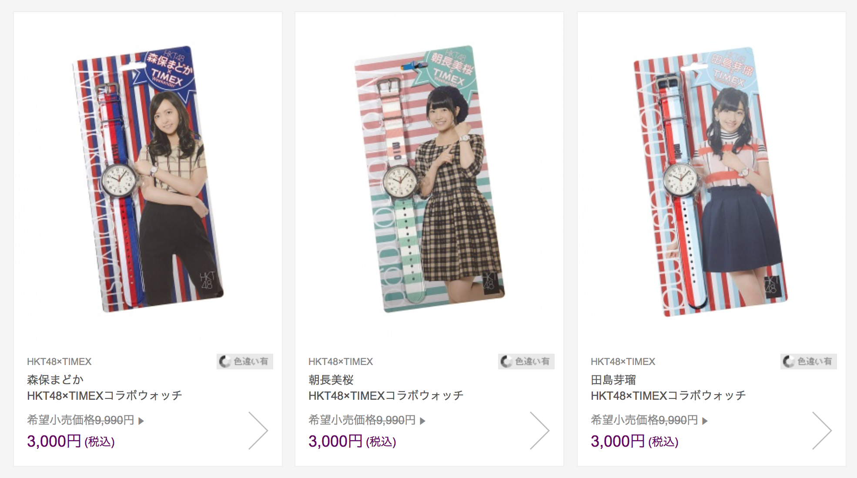Open 朝長美桜 product title link

pyautogui.click(x=386, y=388)
